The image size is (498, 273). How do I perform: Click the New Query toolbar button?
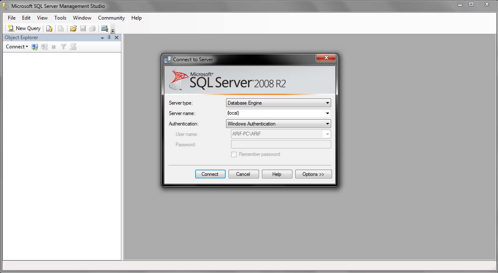(24, 28)
